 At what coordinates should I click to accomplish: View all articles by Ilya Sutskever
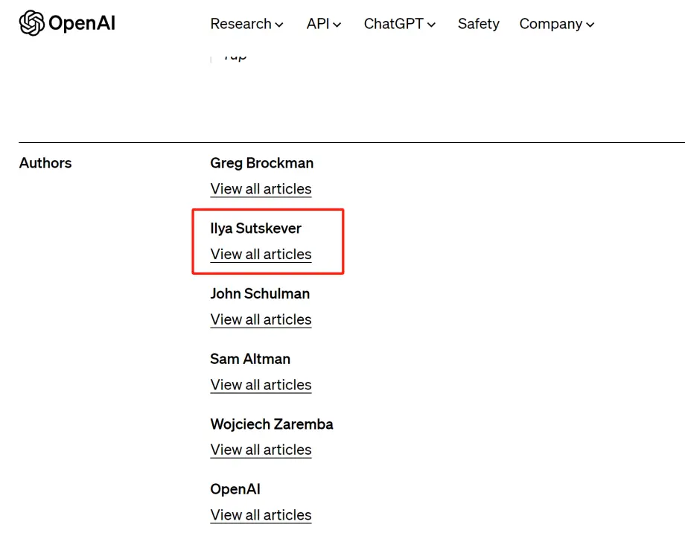pyautogui.click(x=261, y=254)
